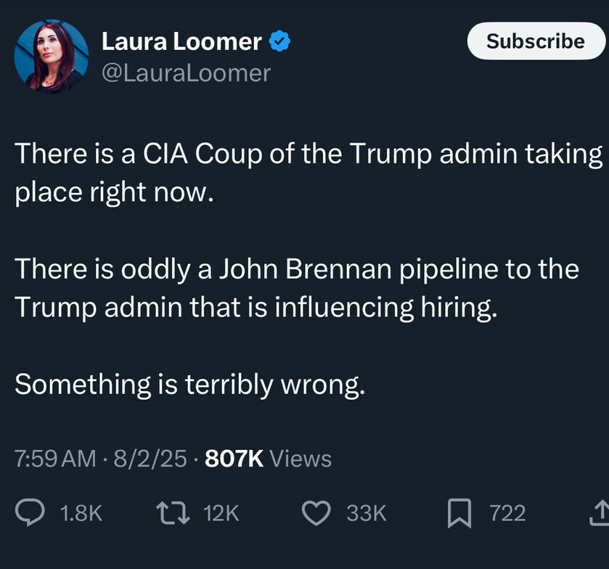Select the 8/2/25 post date
Image resolution: width=609 pixels, height=569 pixels.
click(151, 459)
